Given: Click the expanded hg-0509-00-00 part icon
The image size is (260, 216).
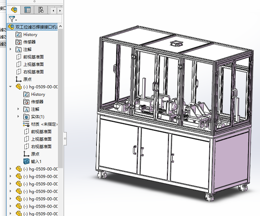Looking at the screenshot, I should click(19, 87).
